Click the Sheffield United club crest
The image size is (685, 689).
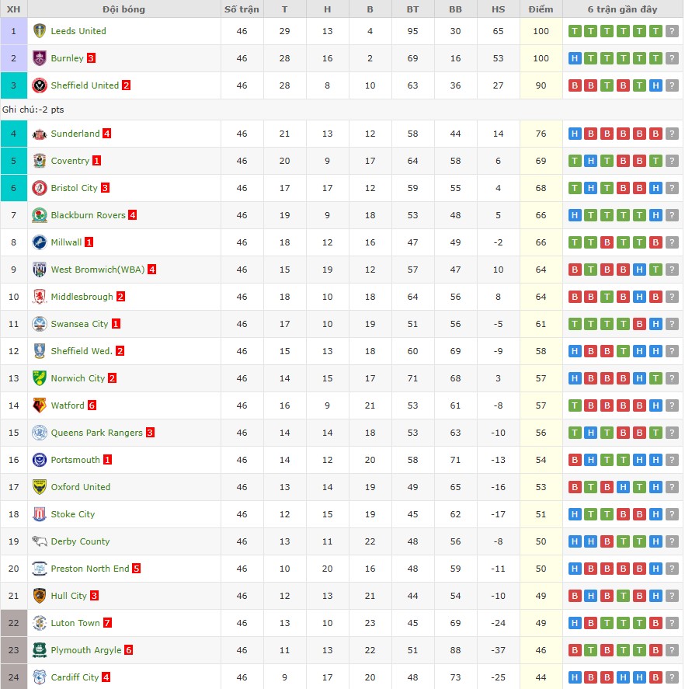40,85
